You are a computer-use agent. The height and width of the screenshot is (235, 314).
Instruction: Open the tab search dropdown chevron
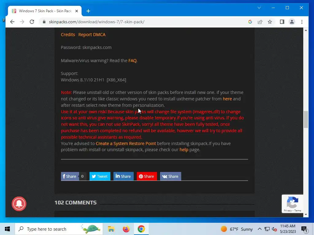pos(259,8)
